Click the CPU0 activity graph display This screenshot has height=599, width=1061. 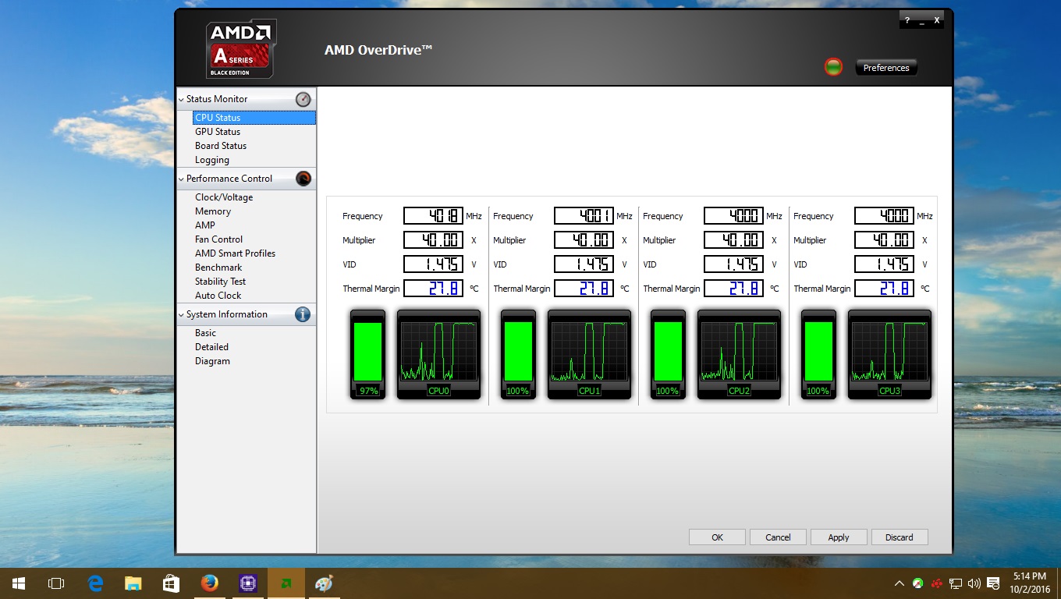click(438, 353)
